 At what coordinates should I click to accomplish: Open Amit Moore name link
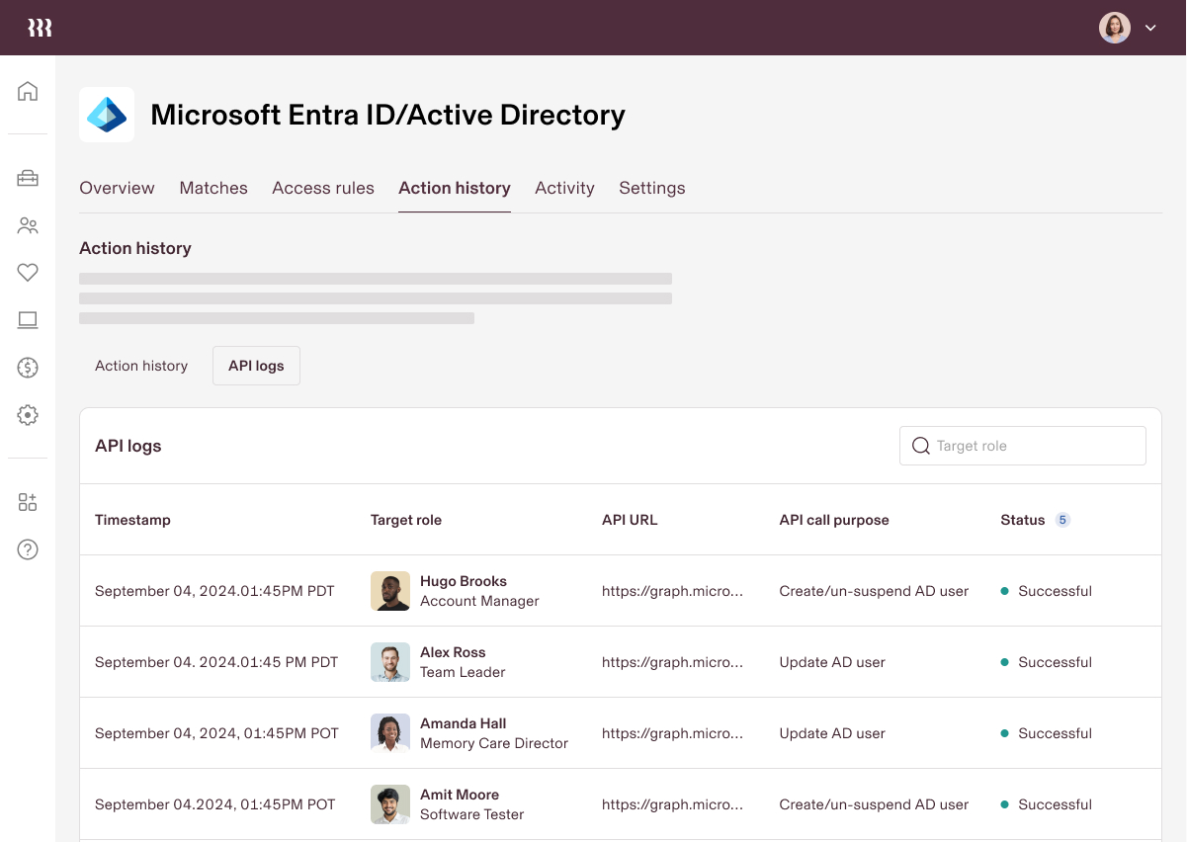click(x=460, y=795)
